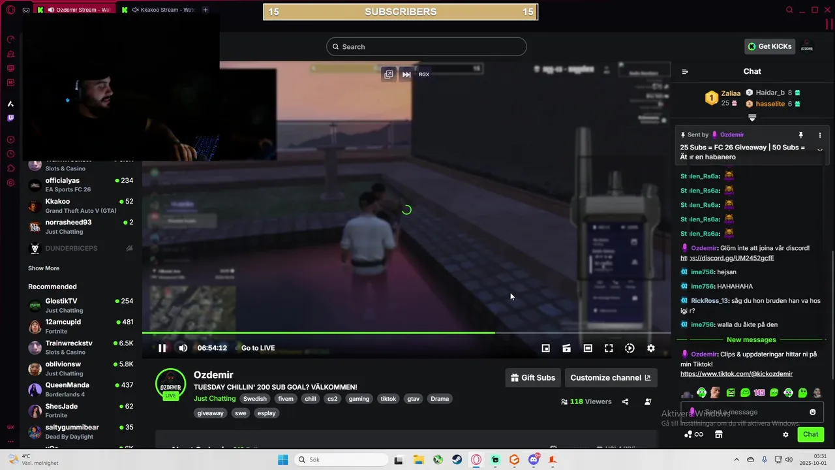Seek on the green video progress bar
Screen dimensions: 835x470
406,333
